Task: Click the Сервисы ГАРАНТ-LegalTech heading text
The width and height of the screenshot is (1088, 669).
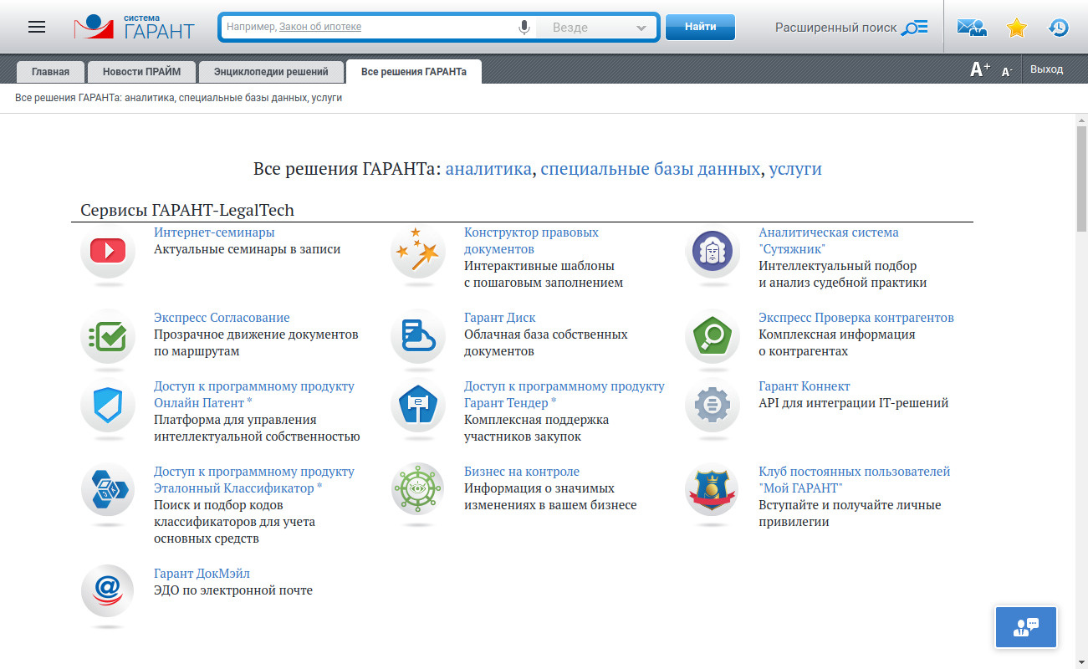Action: tap(187, 210)
